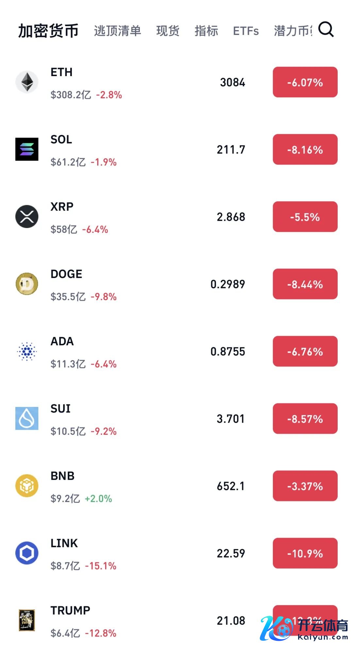
Task: Switch to the 现货 tab
Action: [168, 31]
